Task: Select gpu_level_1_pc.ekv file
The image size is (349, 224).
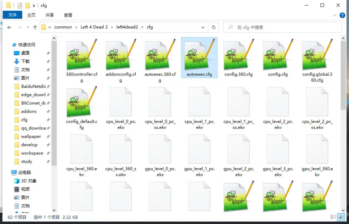Action: point(199,149)
